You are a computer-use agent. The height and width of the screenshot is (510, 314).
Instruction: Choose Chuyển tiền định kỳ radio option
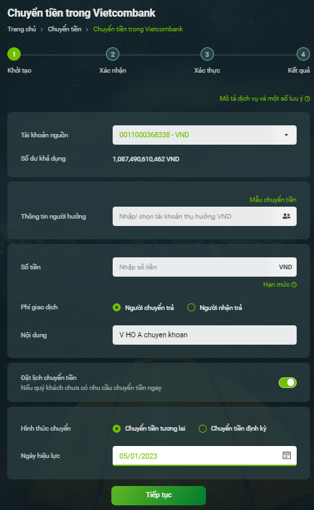[x=203, y=429]
